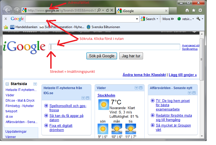This screenshot has height=145, width=216.
Task: Click in the address bar URL field
Action: point(61,10)
